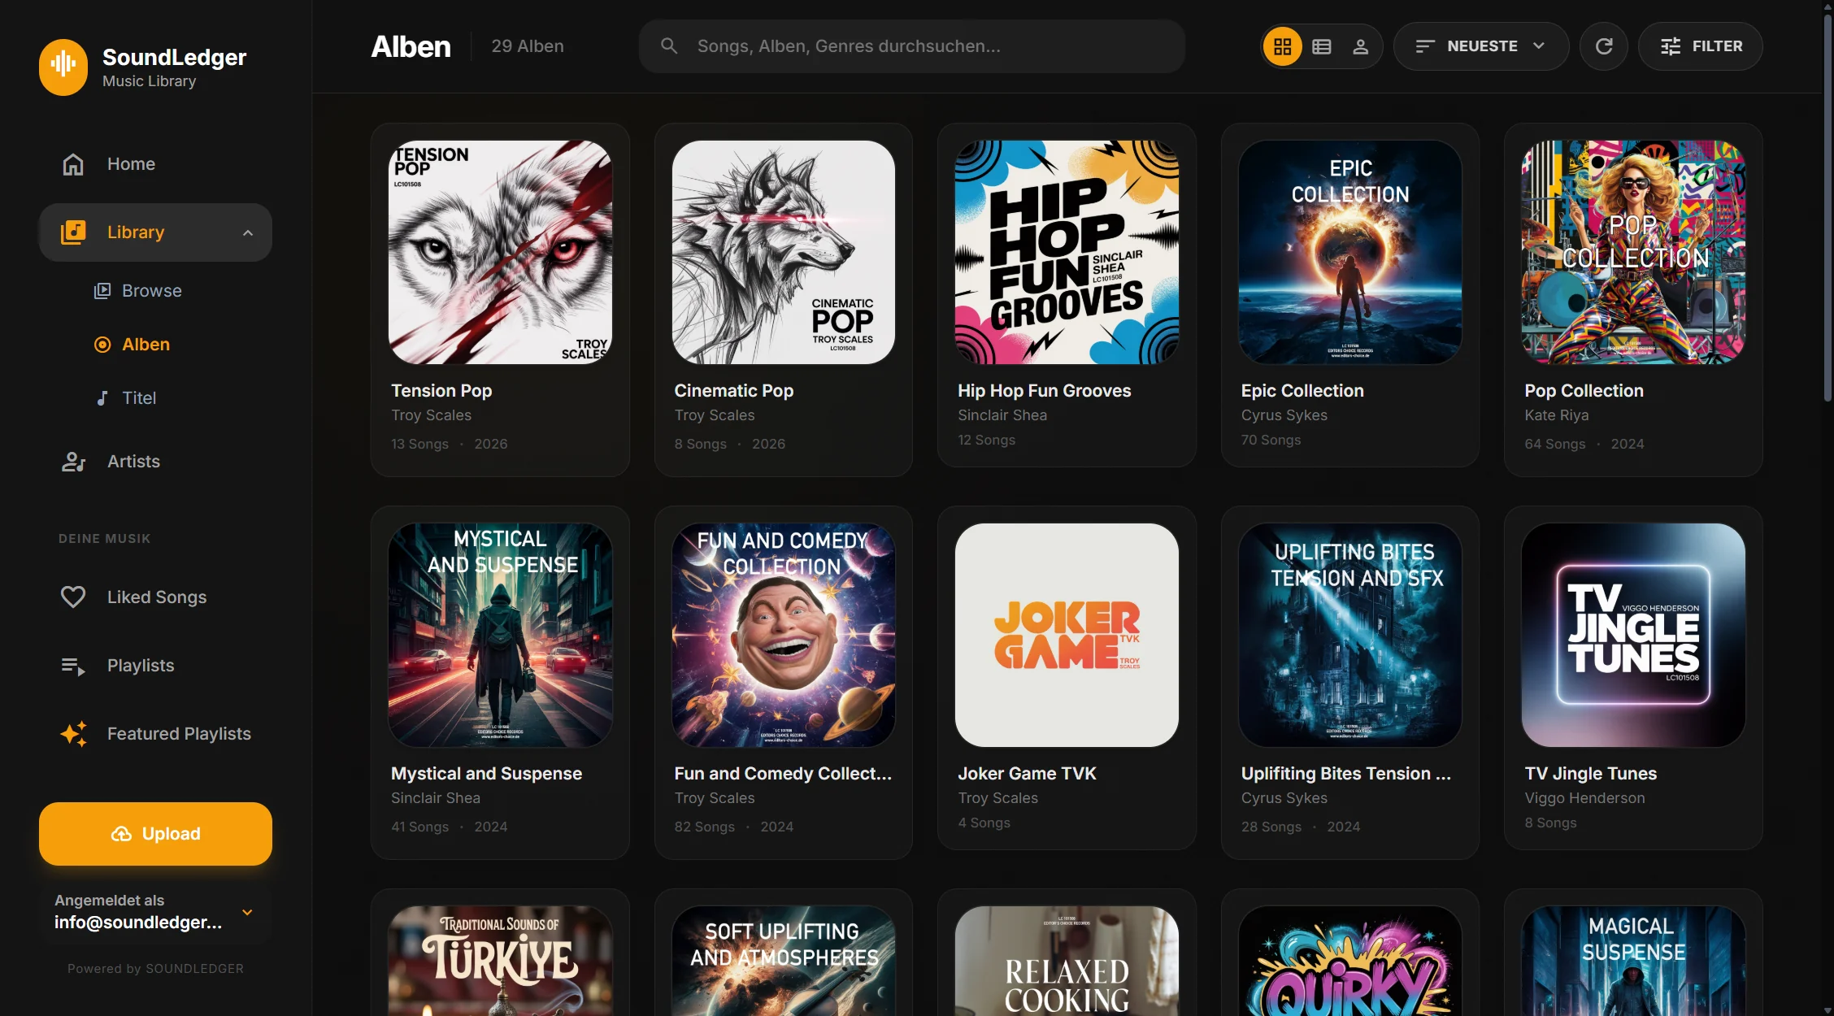The image size is (1834, 1016).
Task: Open the TV Jingle Tunes cover
Action: click(x=1633, y=636)
